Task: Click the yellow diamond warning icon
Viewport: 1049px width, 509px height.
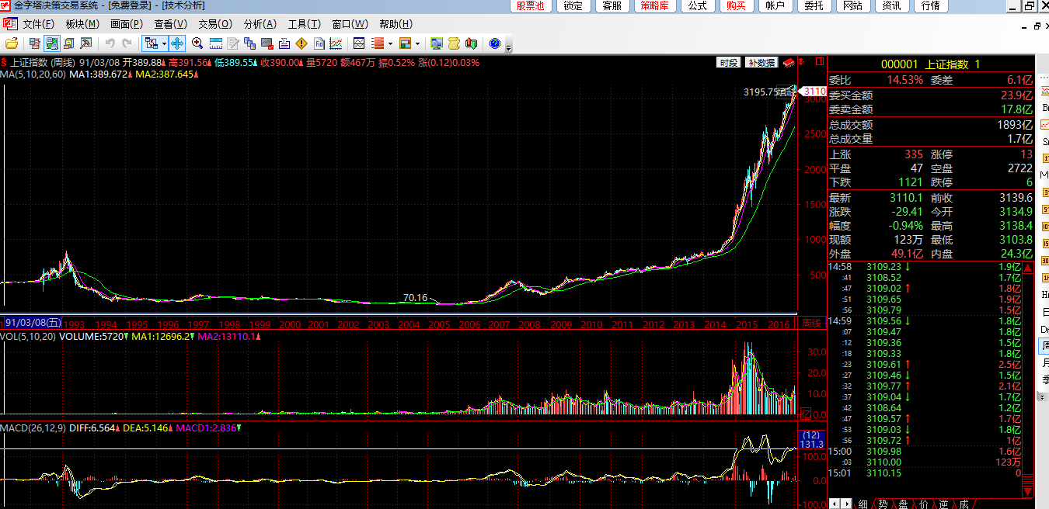Action: click(301, 43)
